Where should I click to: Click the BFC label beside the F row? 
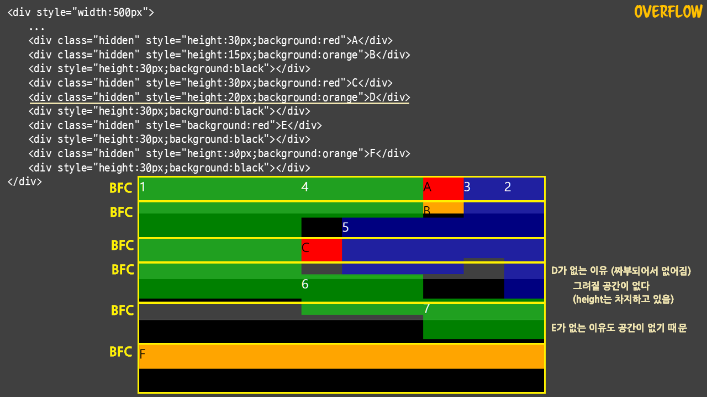tap(121, 352)
